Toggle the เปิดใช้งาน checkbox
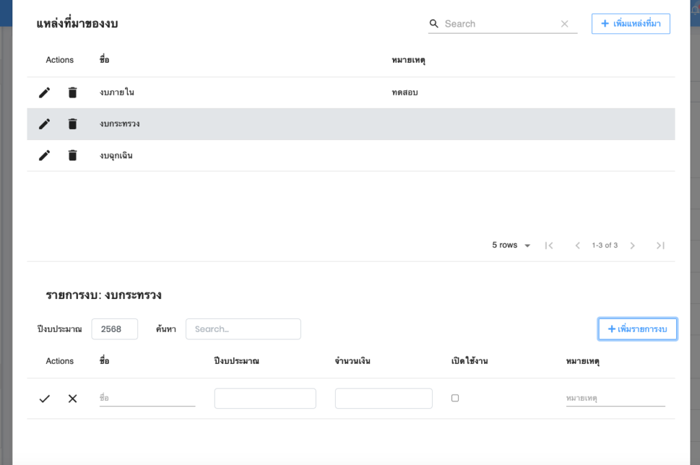 pyautogui.click(x=455, y=398)
